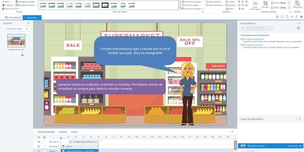Undock the Capas de diapositiva panel

299,119
